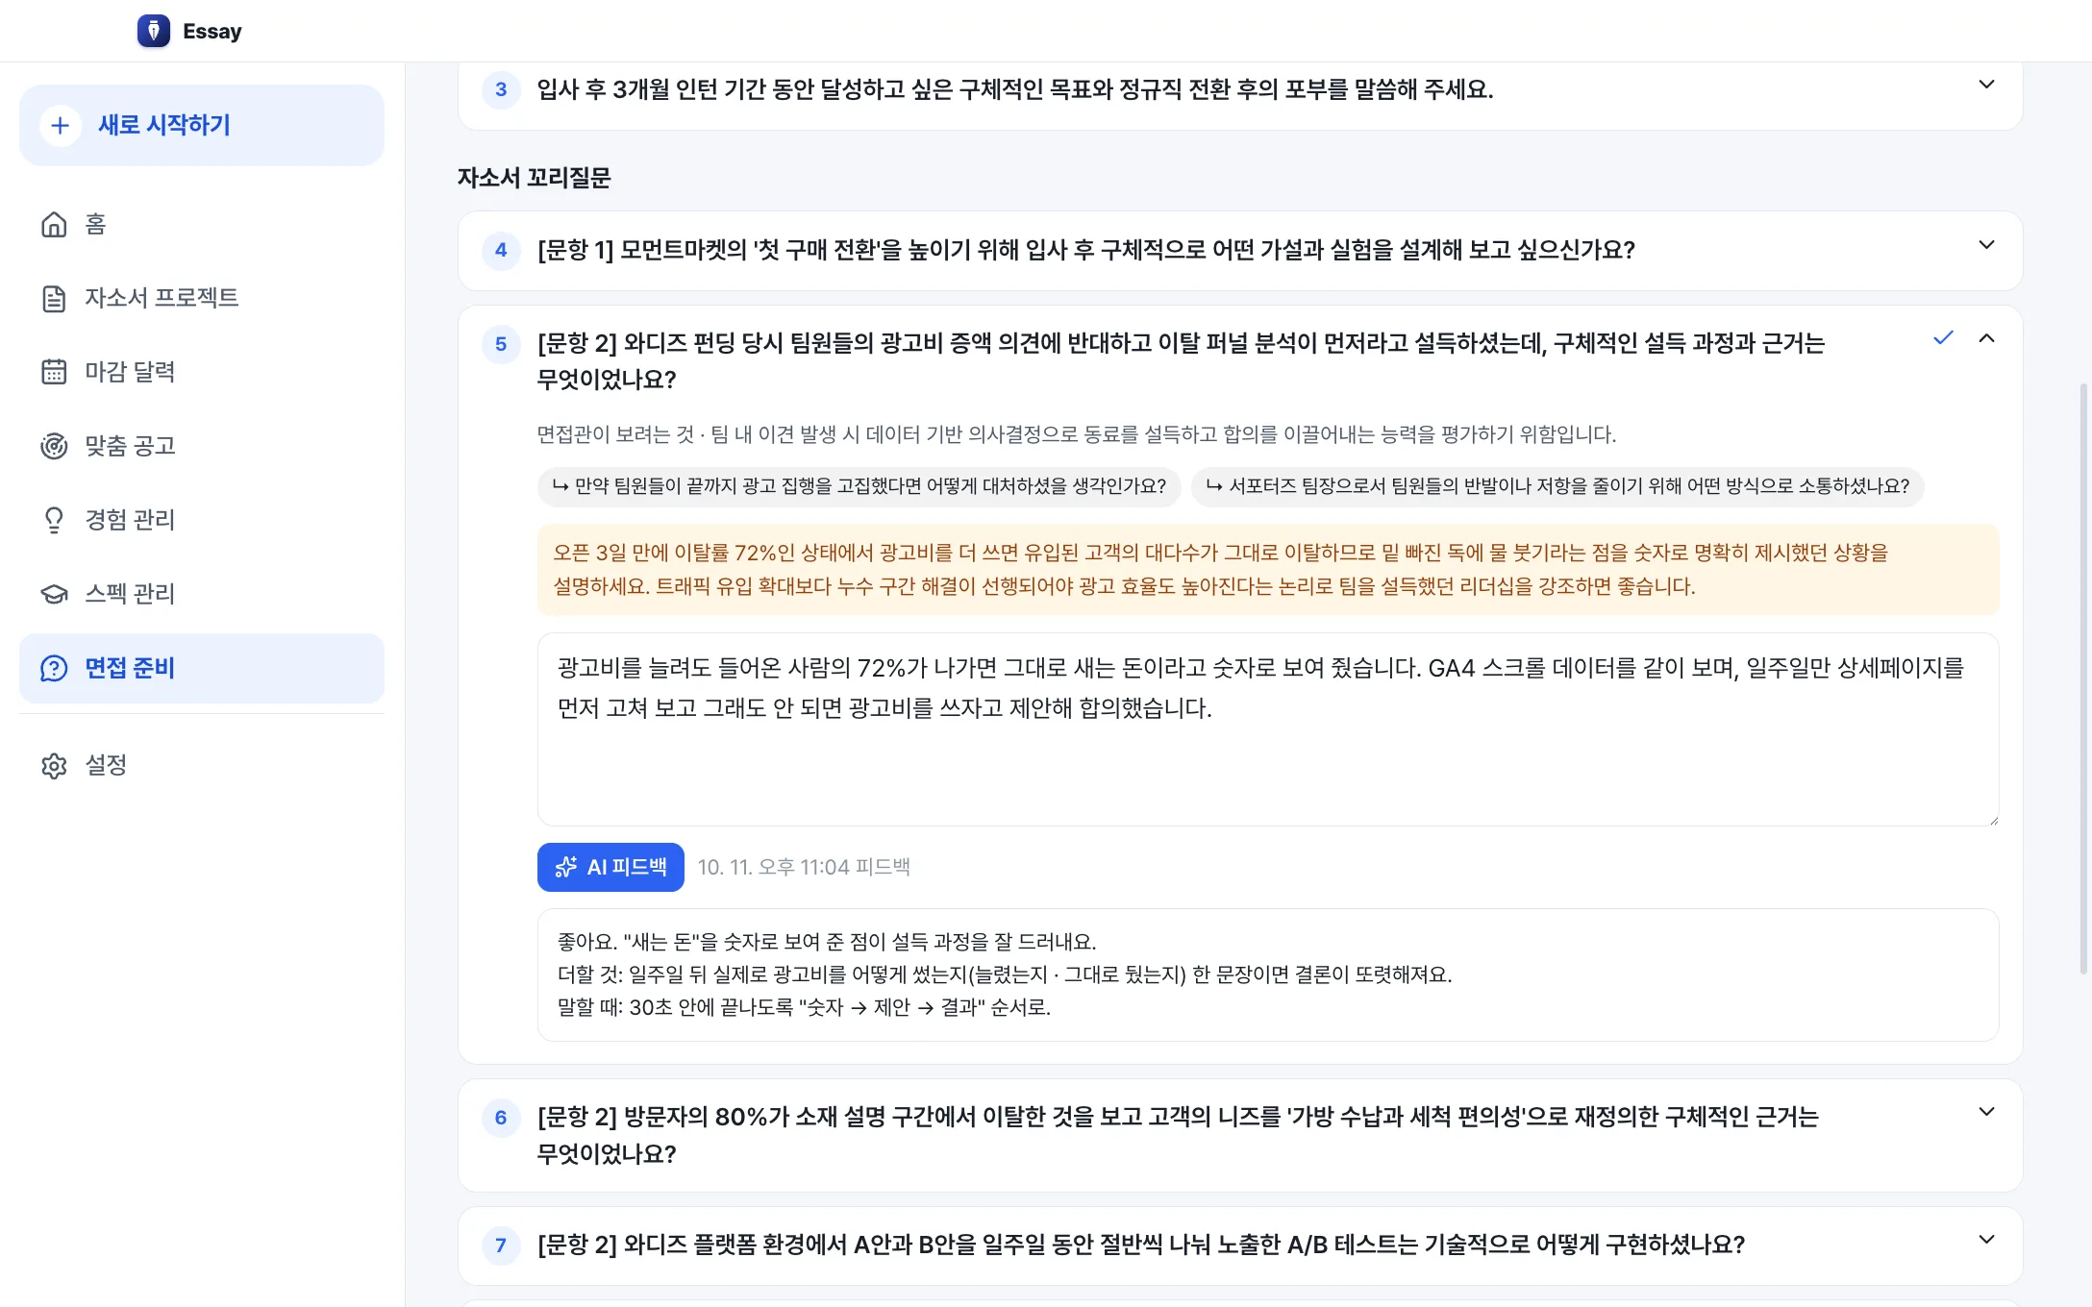Click the 면접관이 보려는 것 description

point(1076,434)
